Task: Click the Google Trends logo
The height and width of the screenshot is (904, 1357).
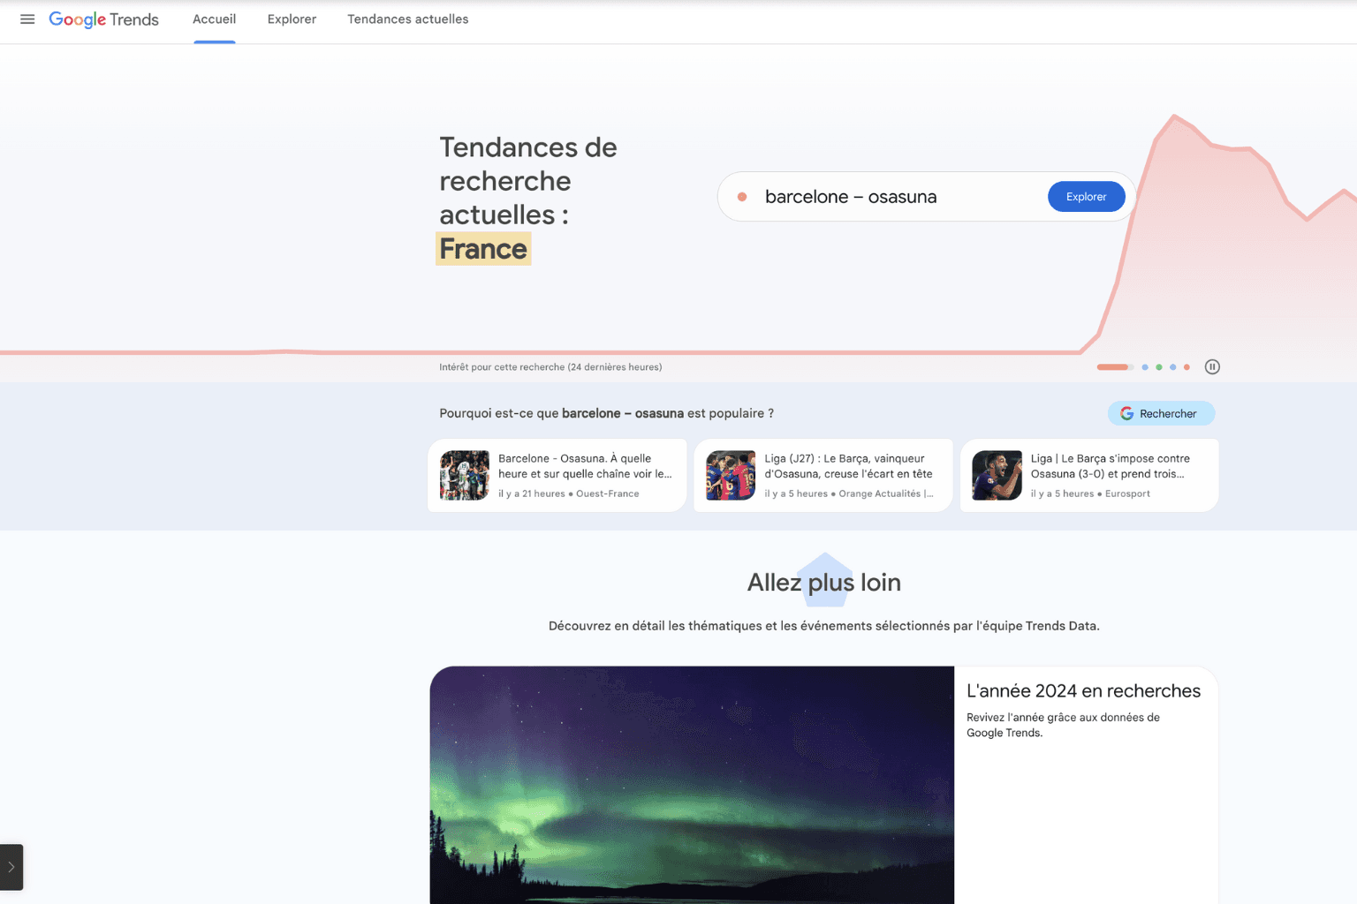Action: 103,19
